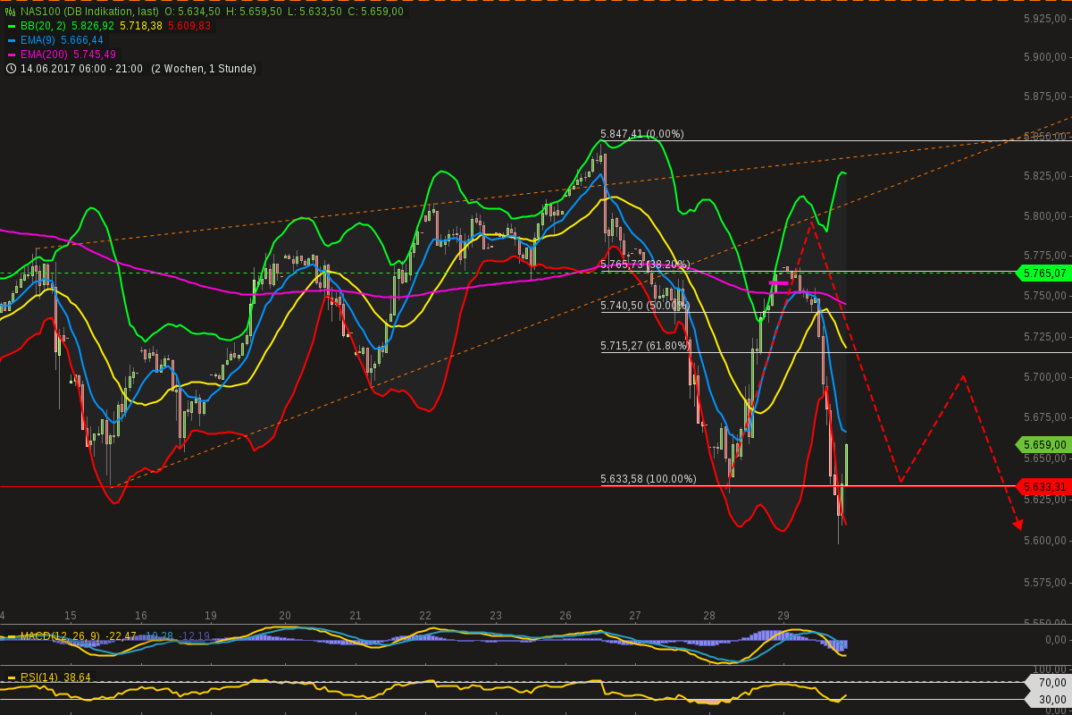Select the blue EMA(9) legend marker
The image size is (1072, 715).
click(x=11, y=39)
